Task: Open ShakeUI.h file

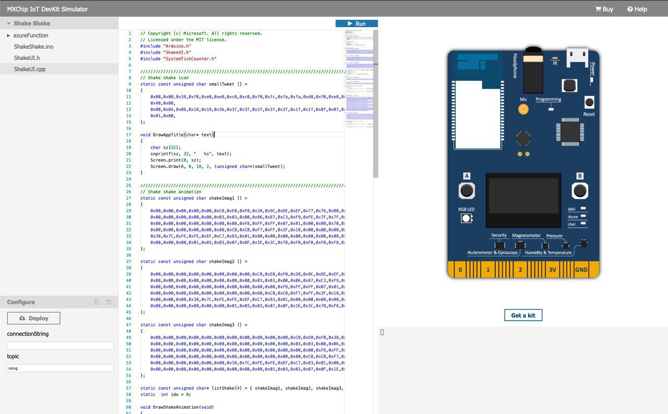Action: click(27, 58)
